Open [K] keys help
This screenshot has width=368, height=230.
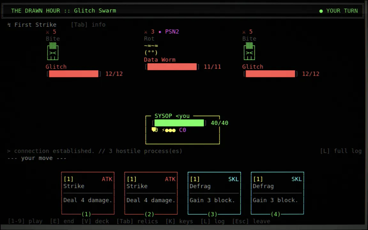coord(179,221)
